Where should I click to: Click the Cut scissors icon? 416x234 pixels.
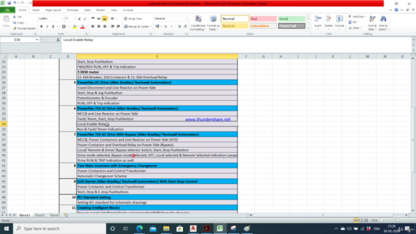(x=15, y=17)
